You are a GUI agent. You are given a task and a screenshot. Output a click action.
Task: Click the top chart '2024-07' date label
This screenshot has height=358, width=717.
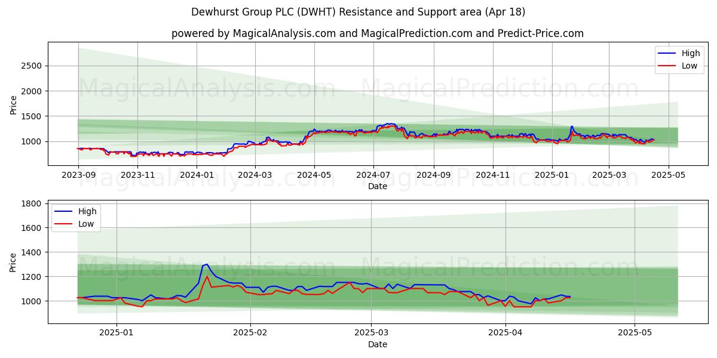pos(373,175)
